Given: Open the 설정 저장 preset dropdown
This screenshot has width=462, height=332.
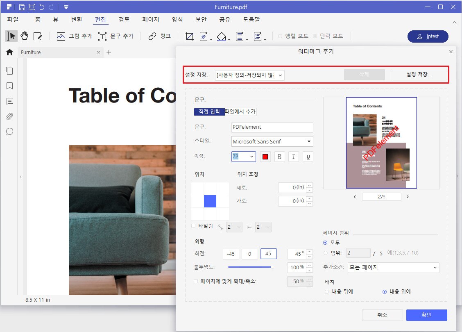Looking at the screenshot, I should 249,75.
